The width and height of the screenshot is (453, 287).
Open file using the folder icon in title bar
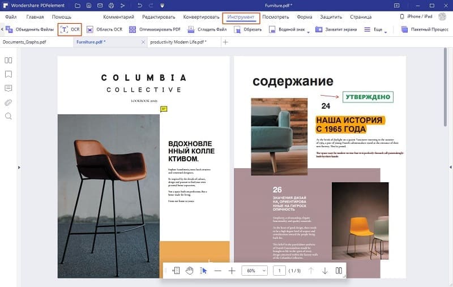tap(78, 6)
